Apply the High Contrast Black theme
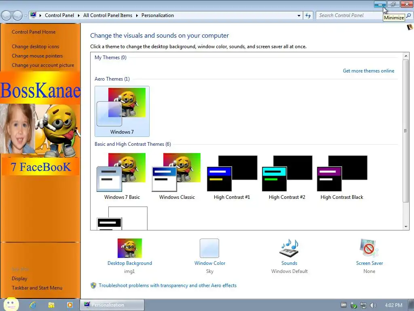 pos(342,177)
